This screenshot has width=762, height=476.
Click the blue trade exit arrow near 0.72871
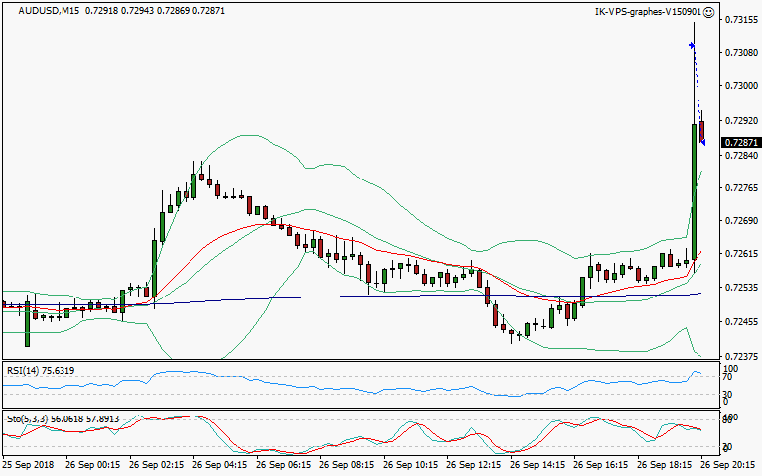tap(702, 142)
